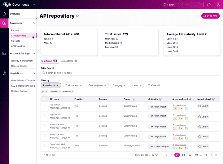Focus the Table Search input field
Viewport: 223px width, 164px height.
pos(130,73)
